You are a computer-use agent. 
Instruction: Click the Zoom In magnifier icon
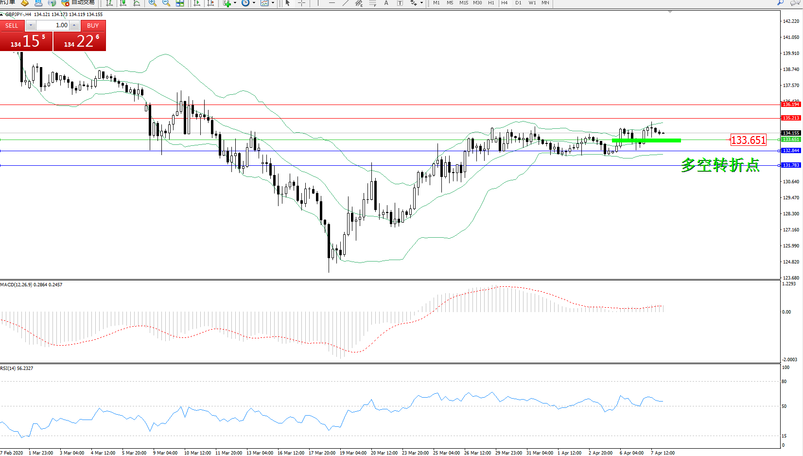153,3
